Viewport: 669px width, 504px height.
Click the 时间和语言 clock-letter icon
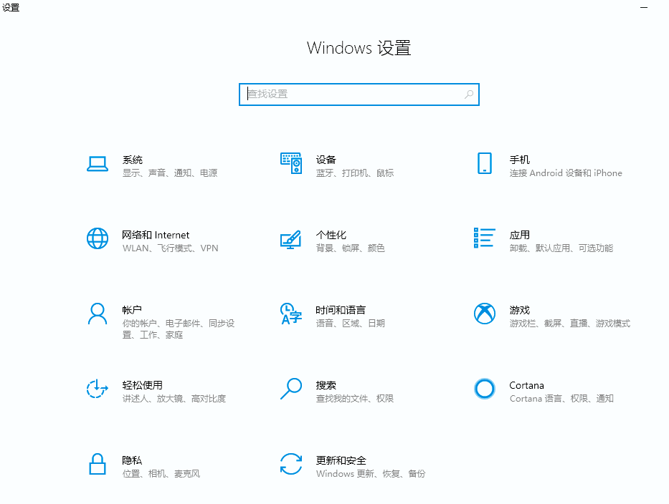291,314
